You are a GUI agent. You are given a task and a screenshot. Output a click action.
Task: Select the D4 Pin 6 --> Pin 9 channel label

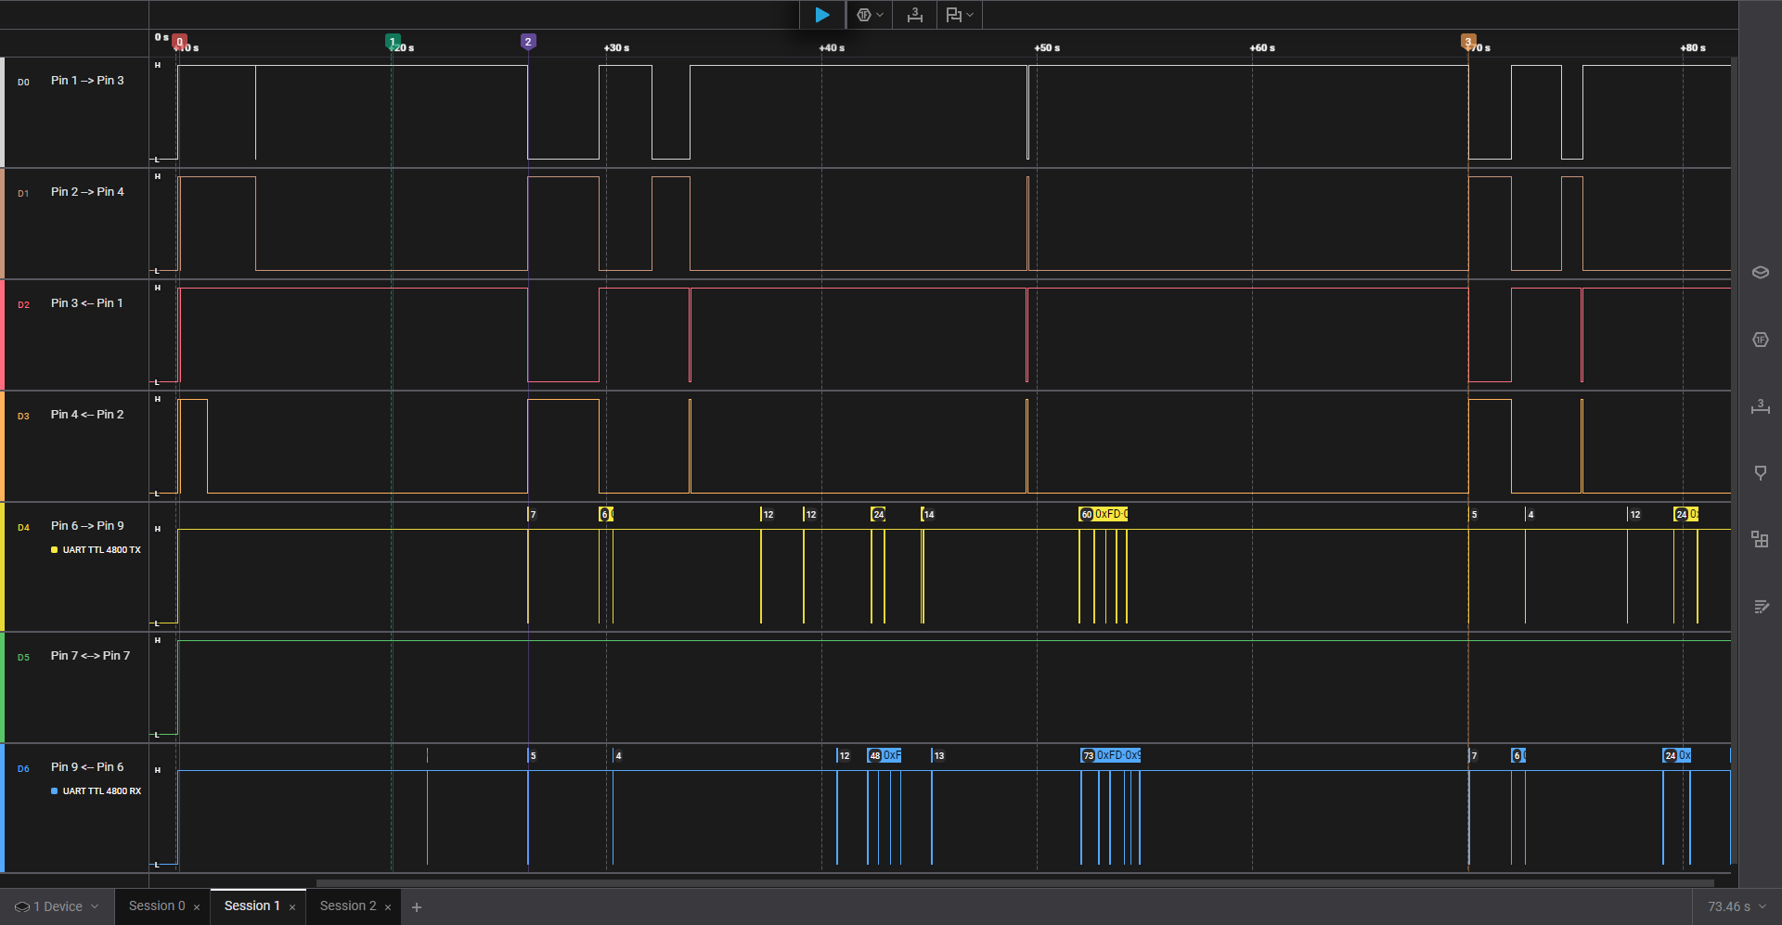pyautogui.click(x=87, y=526)
